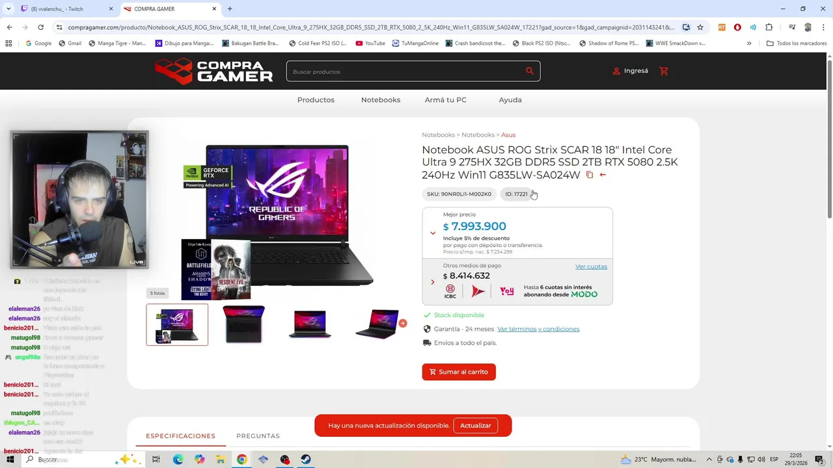
Task: Click the ID: 17221 chip
Action: click(x=517, y=194)
